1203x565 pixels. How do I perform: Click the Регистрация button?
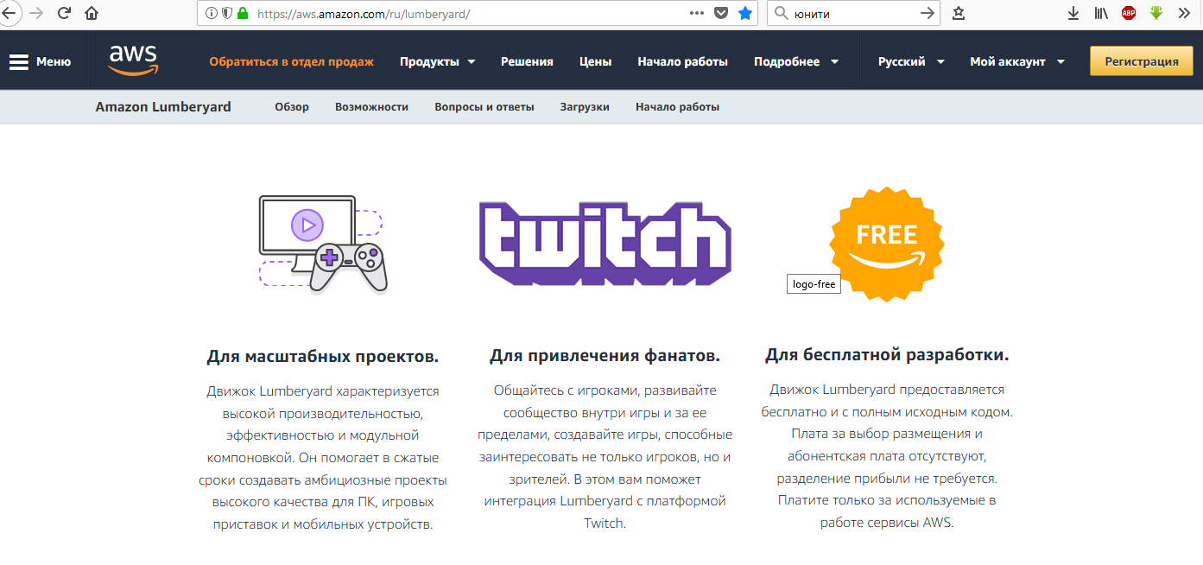click(1142, 61)
